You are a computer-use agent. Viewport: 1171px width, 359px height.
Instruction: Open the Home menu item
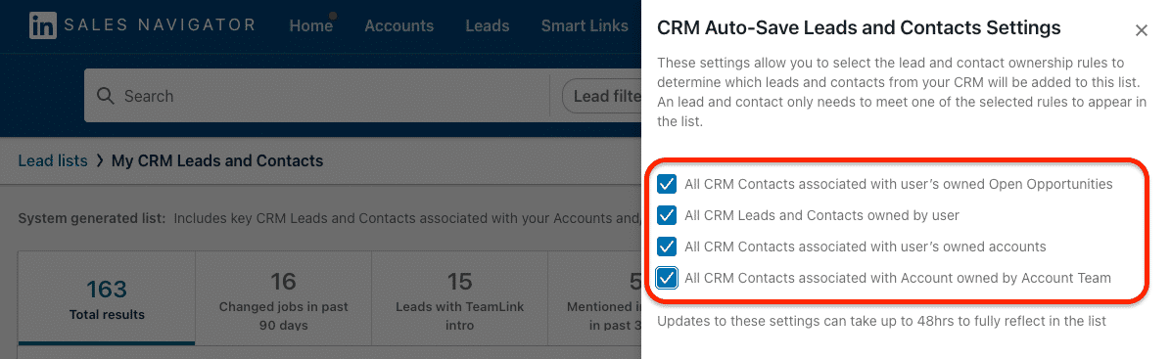pos(310,26)
